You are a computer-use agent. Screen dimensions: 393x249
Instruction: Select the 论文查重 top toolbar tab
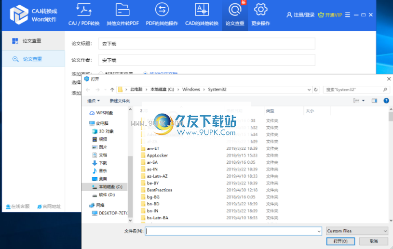coord(235,15)
